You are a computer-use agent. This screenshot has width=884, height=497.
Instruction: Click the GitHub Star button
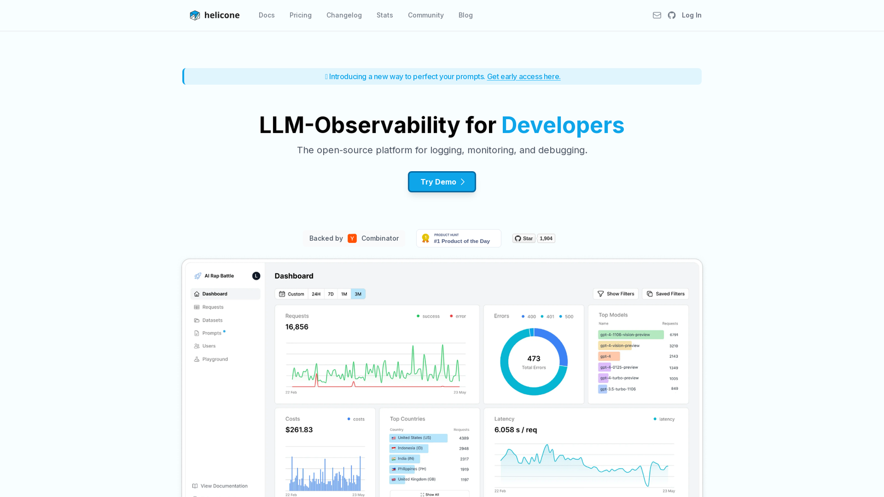click(524, 239)
